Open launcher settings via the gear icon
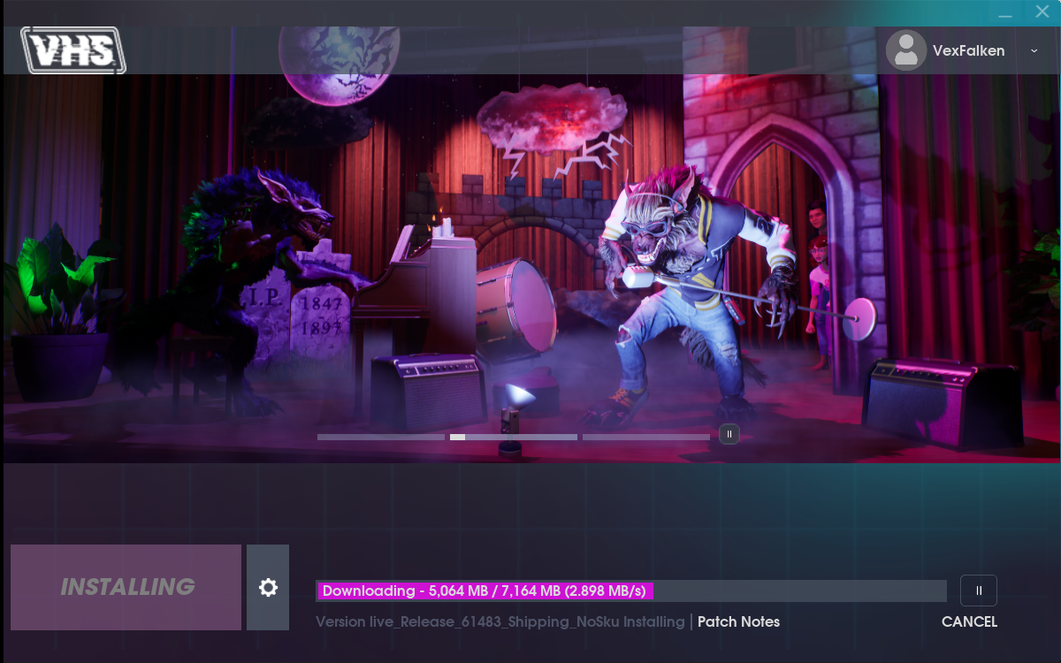1061x663 pixels. [x=268, y=587]
